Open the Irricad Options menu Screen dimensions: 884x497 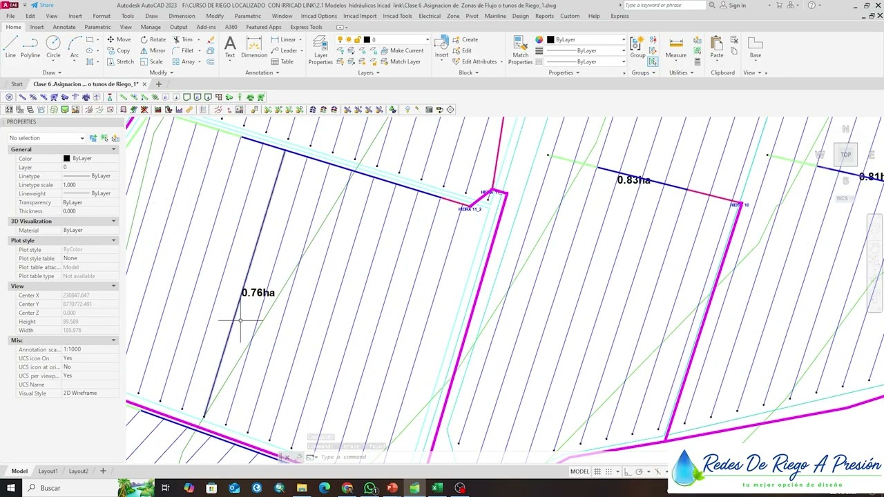click(x=319, y=16)
